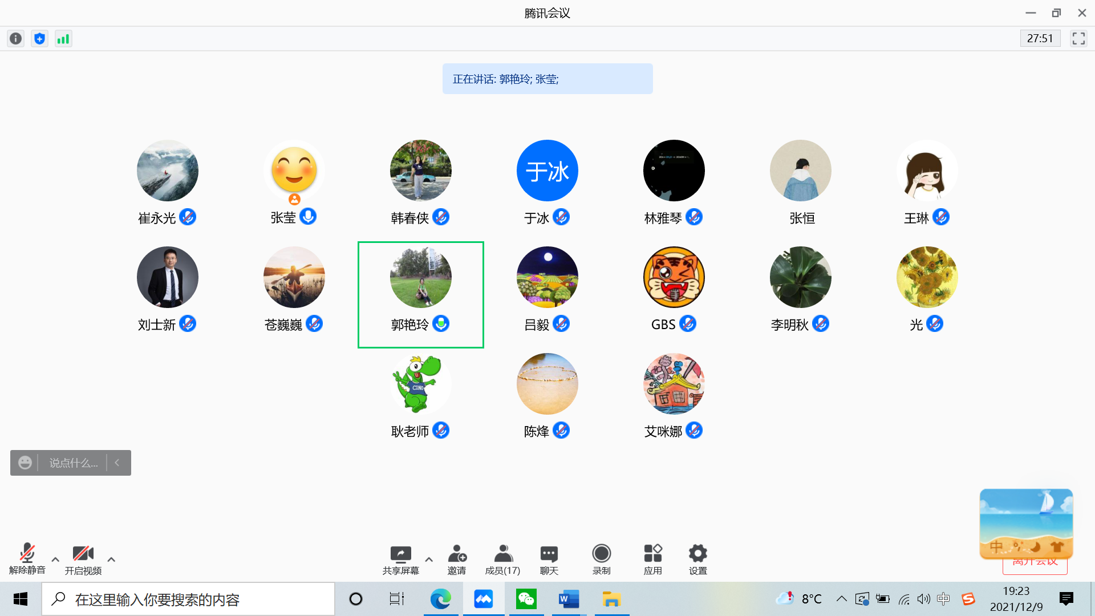Click GBS muted mic icon
1095x616 pixels.
[688, 323]
